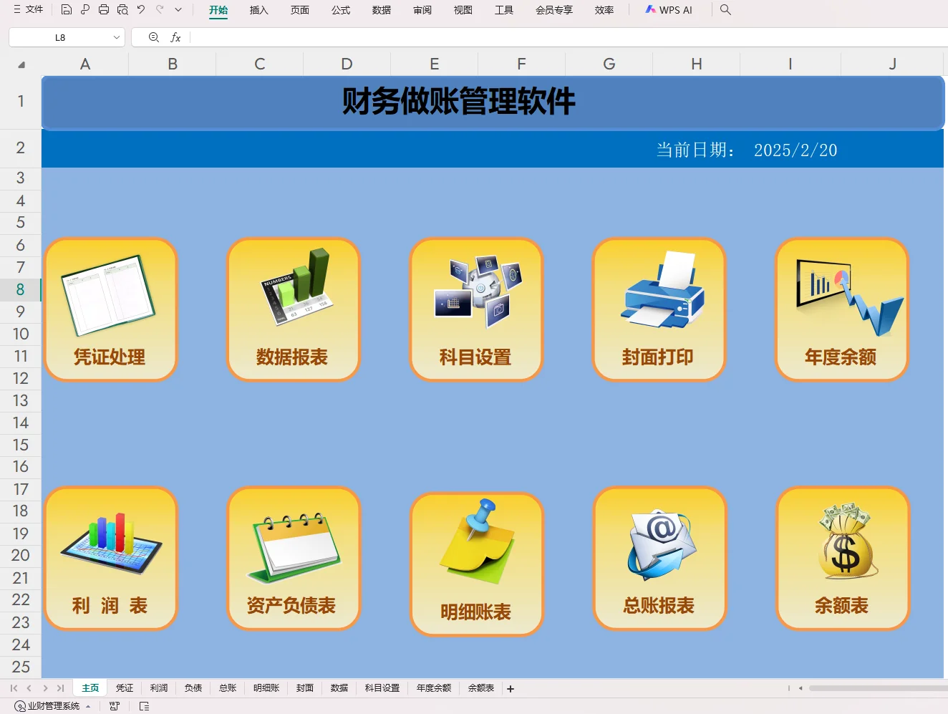
Task: Switch to the 凭证 sheet tab
Action: 124,688
